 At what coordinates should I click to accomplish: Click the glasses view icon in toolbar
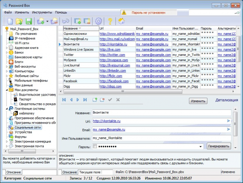[66, 21]
